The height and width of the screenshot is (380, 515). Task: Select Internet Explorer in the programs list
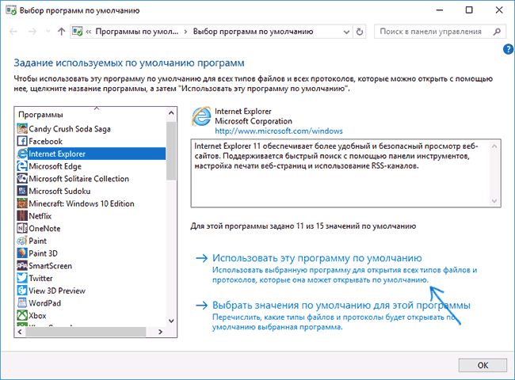click(91, 154)
